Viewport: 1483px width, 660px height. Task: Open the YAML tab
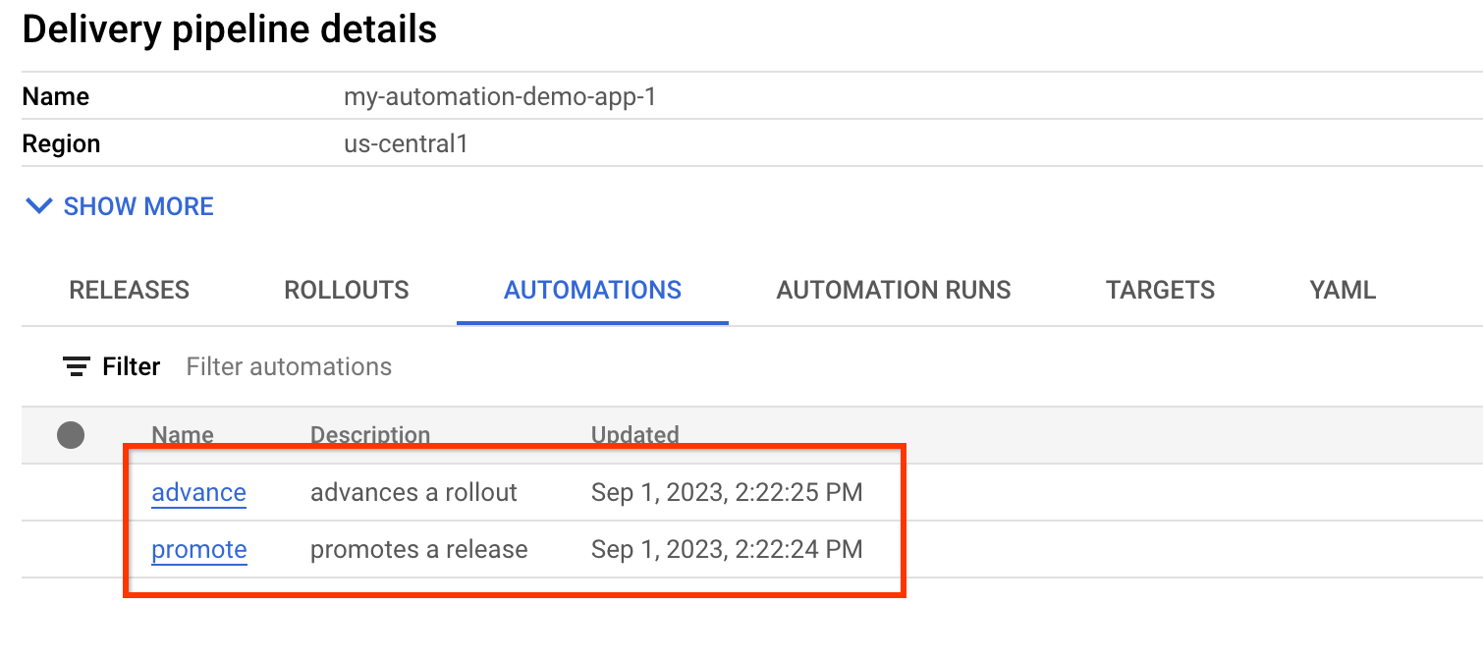1342,290
